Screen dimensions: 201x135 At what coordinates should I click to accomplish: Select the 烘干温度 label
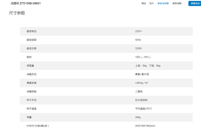(x=32, y=109)
